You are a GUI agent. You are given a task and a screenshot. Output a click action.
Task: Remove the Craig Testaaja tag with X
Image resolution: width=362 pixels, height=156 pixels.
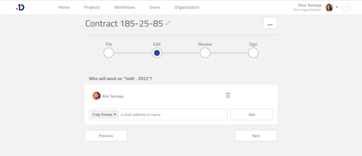[x=115, y=115]
